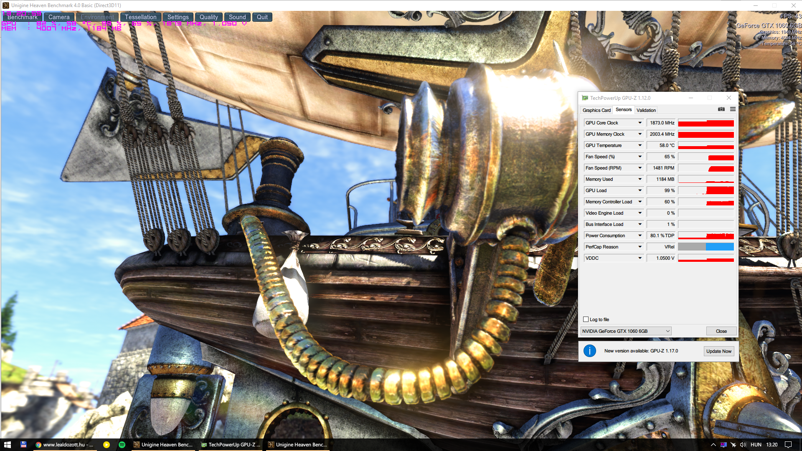Open the Action Center notification icon

point(788,445)
